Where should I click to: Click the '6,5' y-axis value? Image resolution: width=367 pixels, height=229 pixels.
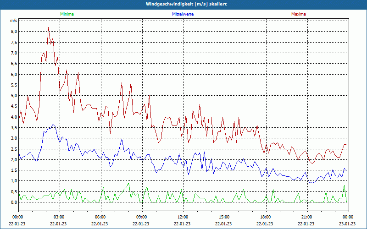click(14, 64)
